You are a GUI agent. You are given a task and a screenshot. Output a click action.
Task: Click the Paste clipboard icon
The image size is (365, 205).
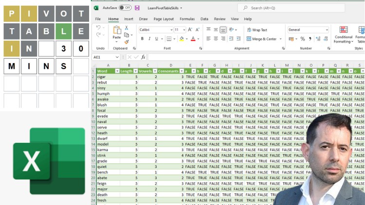(x=117, y=30)
